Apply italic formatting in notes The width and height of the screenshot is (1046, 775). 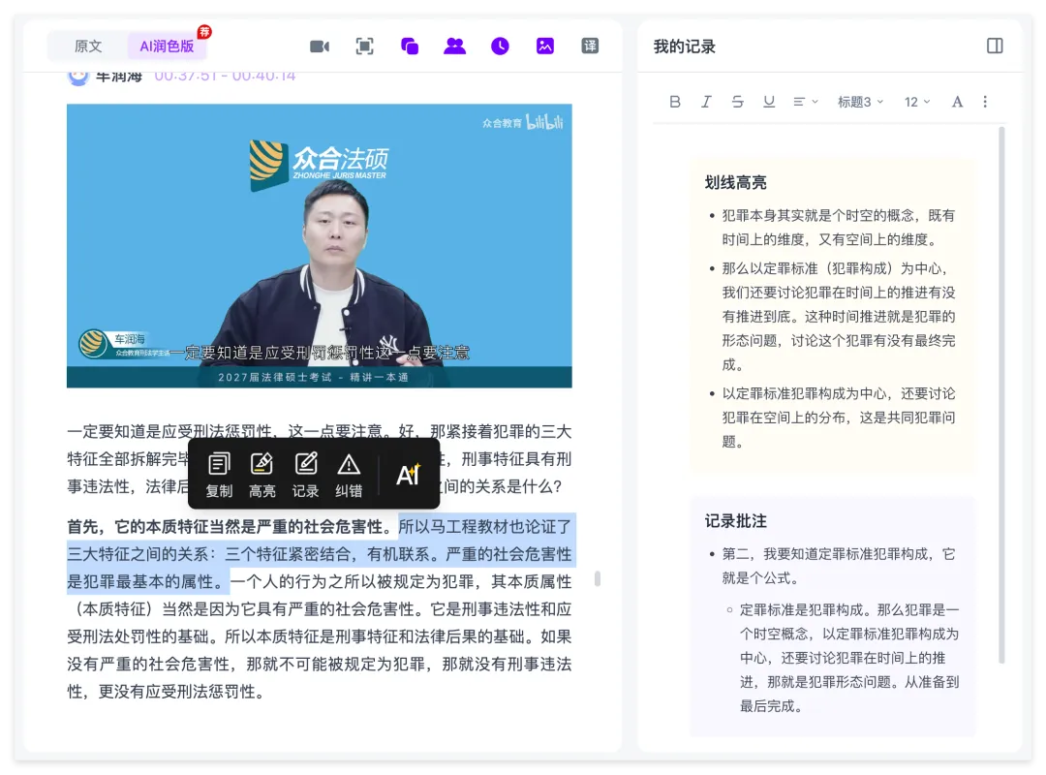706,102
